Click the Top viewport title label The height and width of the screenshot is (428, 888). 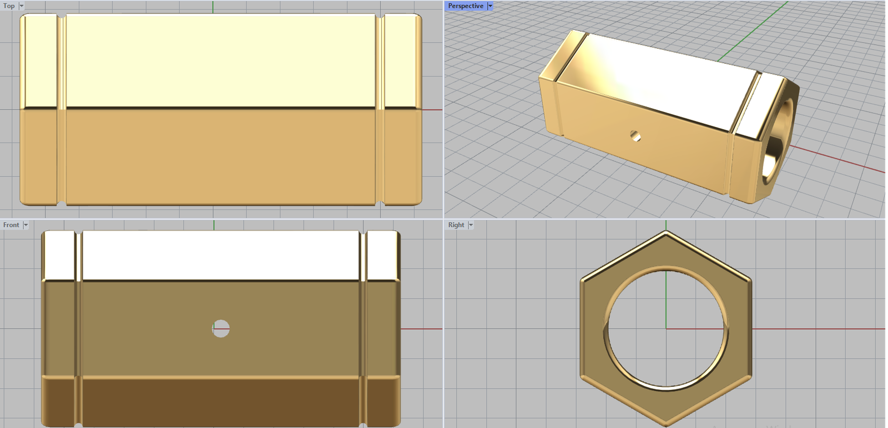tap(9, 6)
